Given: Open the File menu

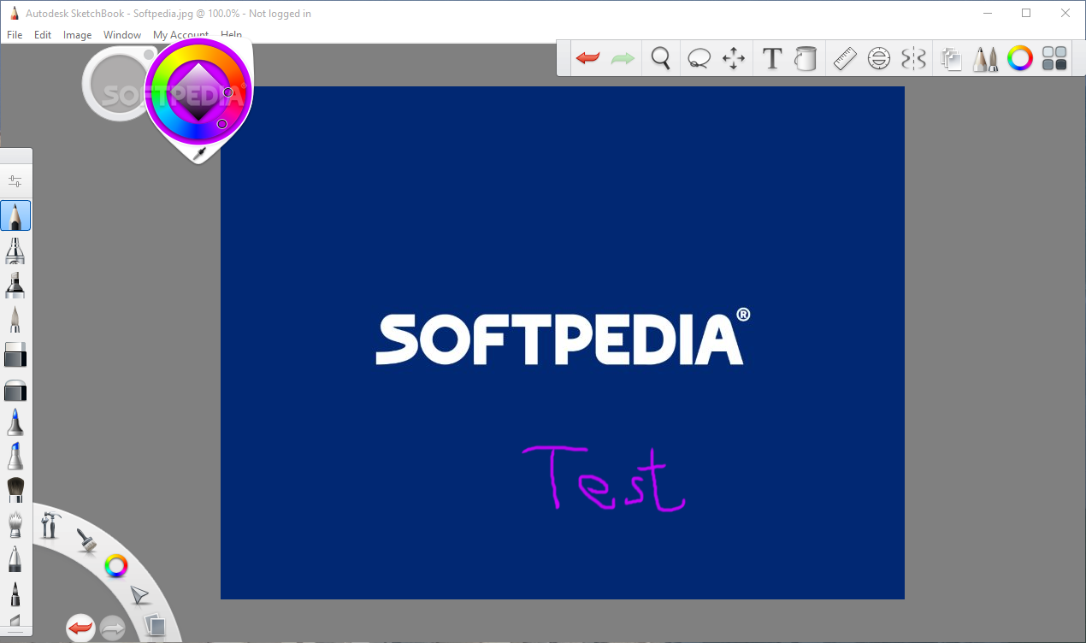Looking at the screenshot, I should [15, 35].
